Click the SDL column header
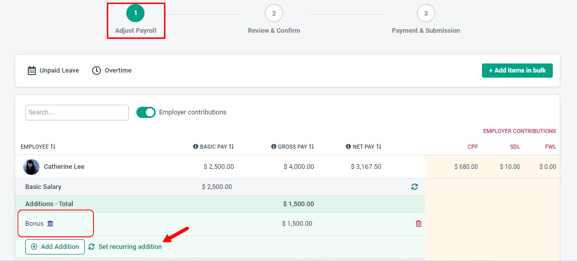 (515, 147)
